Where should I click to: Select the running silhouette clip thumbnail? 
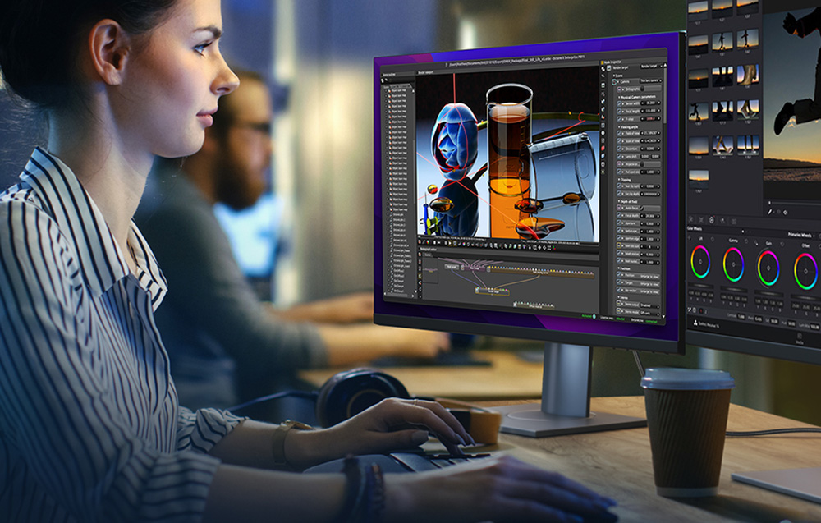click(x=699, y=112)
